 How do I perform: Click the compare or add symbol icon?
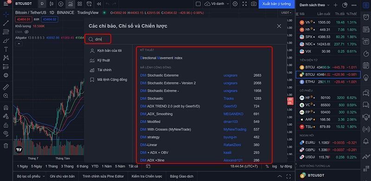tap(61, 4)
